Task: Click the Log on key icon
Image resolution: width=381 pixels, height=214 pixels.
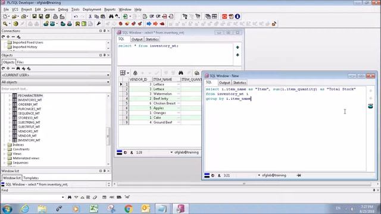Action: point(5,24)
